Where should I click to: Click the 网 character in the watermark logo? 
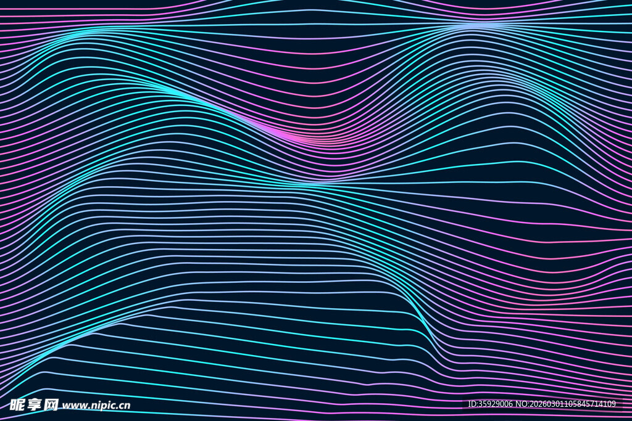click(51, 404)
